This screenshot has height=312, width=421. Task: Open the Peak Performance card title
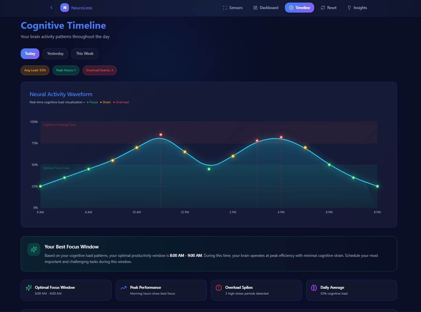(145, 287)
